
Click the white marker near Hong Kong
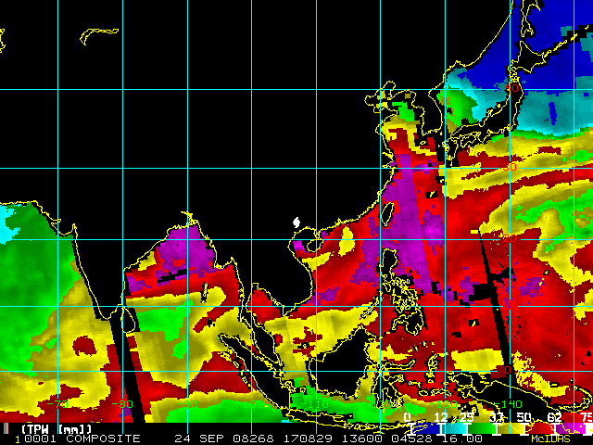[x=296, y=222]
